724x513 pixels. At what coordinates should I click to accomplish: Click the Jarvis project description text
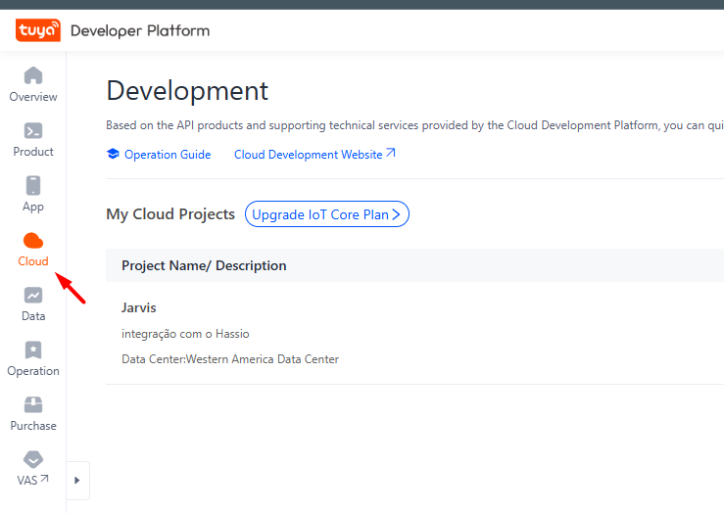[x=185, y=334]
